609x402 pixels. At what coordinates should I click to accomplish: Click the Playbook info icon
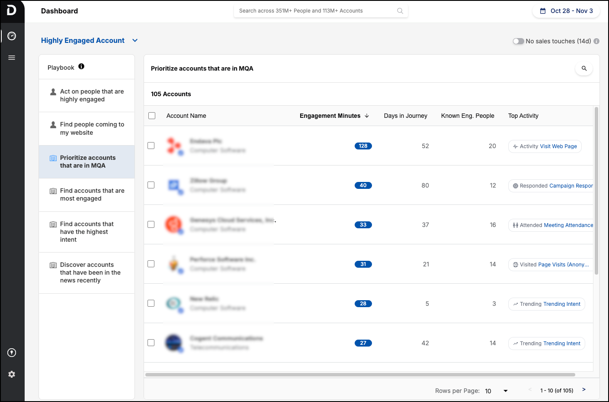coord(81,67)
